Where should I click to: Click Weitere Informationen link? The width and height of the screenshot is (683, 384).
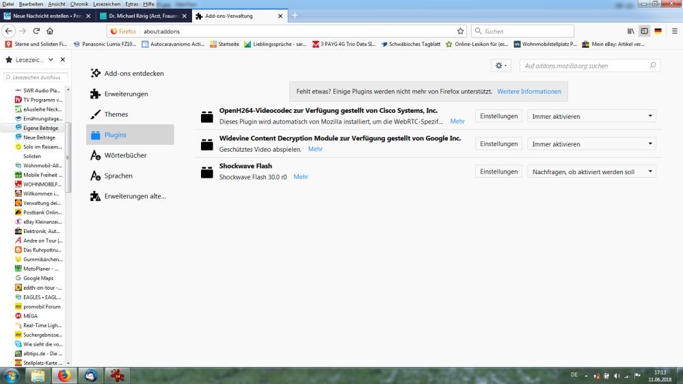(x=529, y=92)
